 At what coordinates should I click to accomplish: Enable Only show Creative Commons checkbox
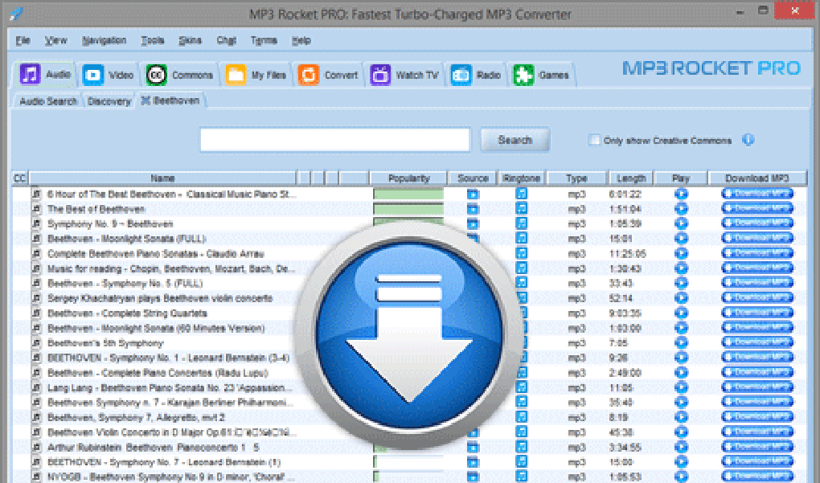593,140
